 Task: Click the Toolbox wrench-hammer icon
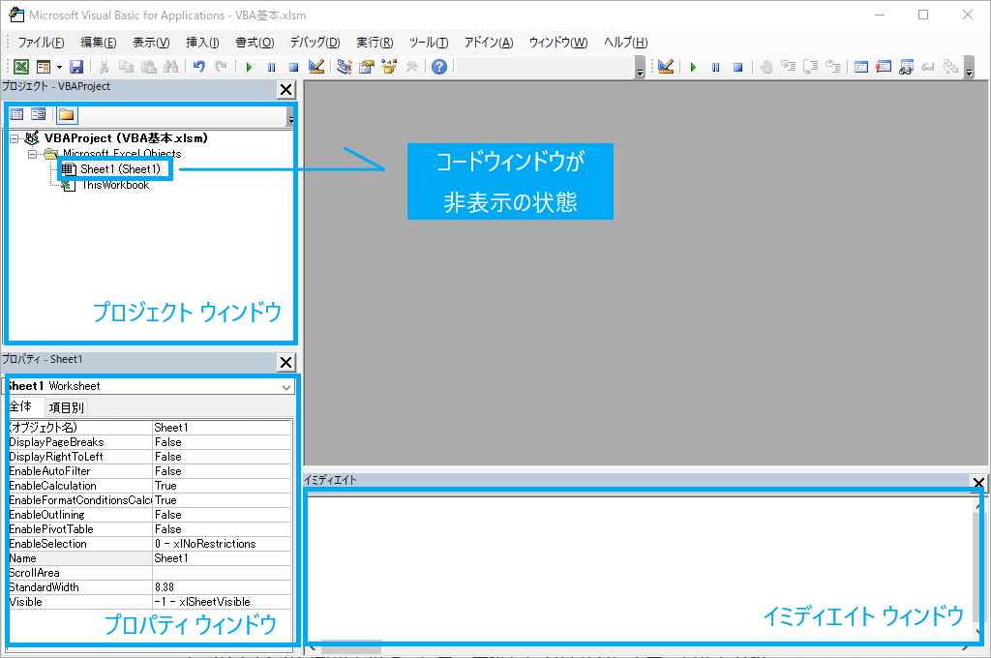pos(411,67)
